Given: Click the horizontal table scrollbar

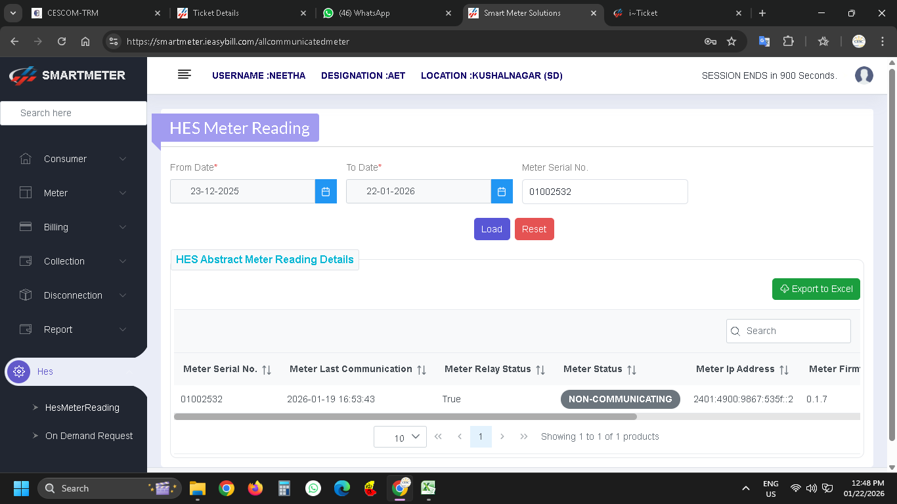Looking at the screenshot, I should coord(405,417).
